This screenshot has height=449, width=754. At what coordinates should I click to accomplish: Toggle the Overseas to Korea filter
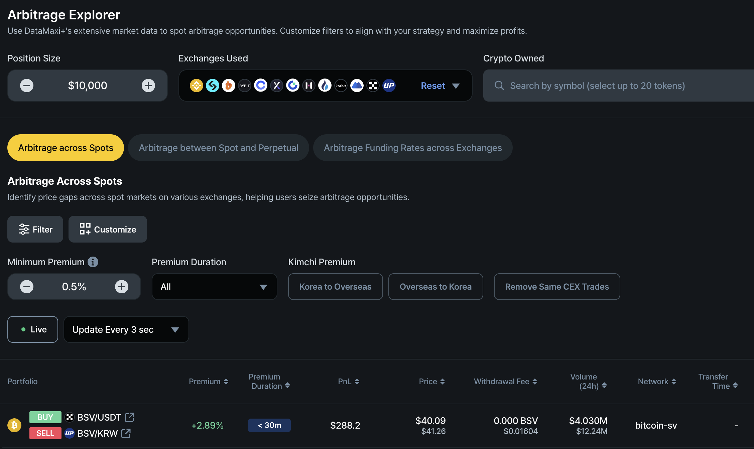(x=435, y=287)
